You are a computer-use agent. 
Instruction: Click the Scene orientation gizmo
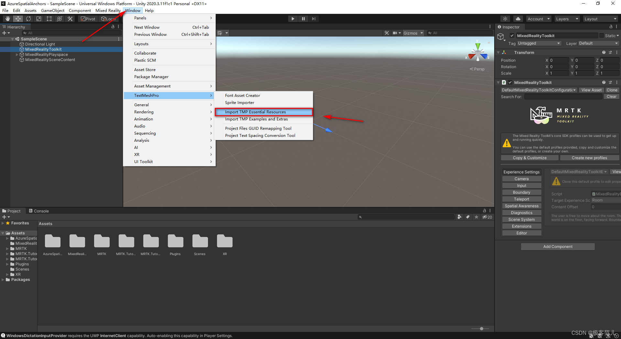[478, 53]
